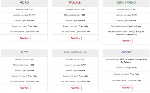This screenshot has height=93, width=150.
Task: Select the MICRO account heading
Action: (x=24, y=2)
